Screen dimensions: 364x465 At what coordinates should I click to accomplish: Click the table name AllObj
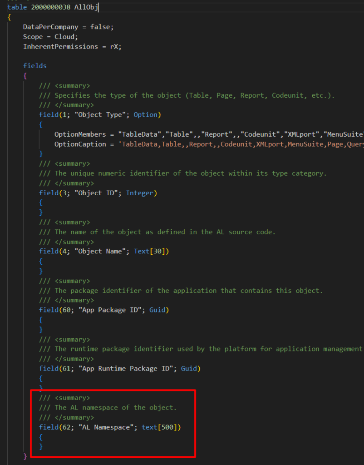click(x=86, y=7)
